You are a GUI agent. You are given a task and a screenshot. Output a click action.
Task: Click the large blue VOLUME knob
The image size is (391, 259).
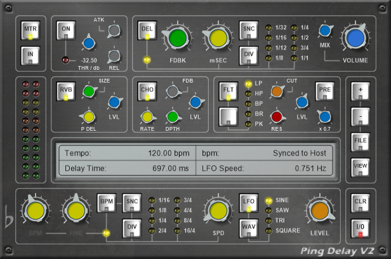click(x=357, y=39)
